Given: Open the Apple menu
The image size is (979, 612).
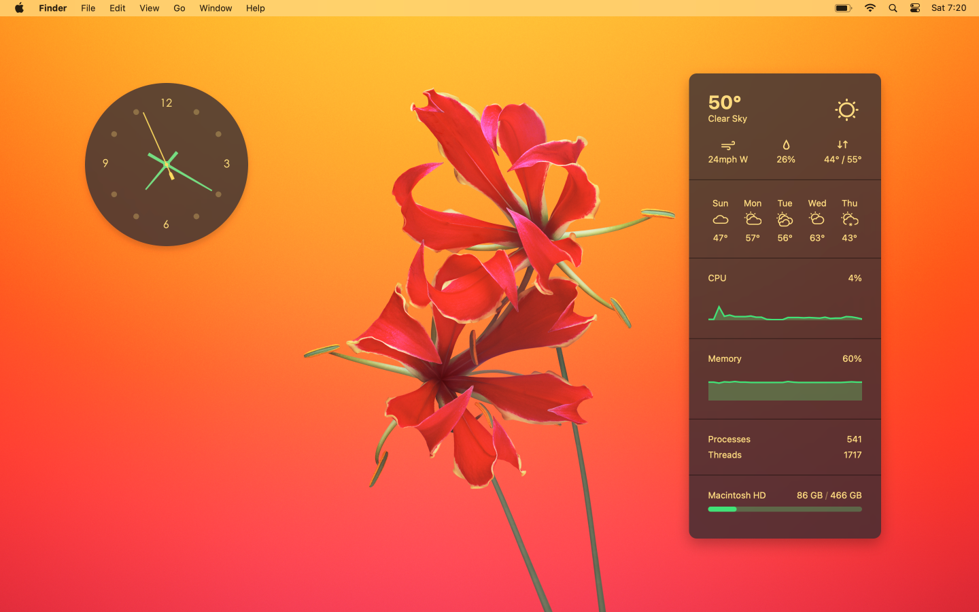Looking at the screenshot, I should pos(19,8).
